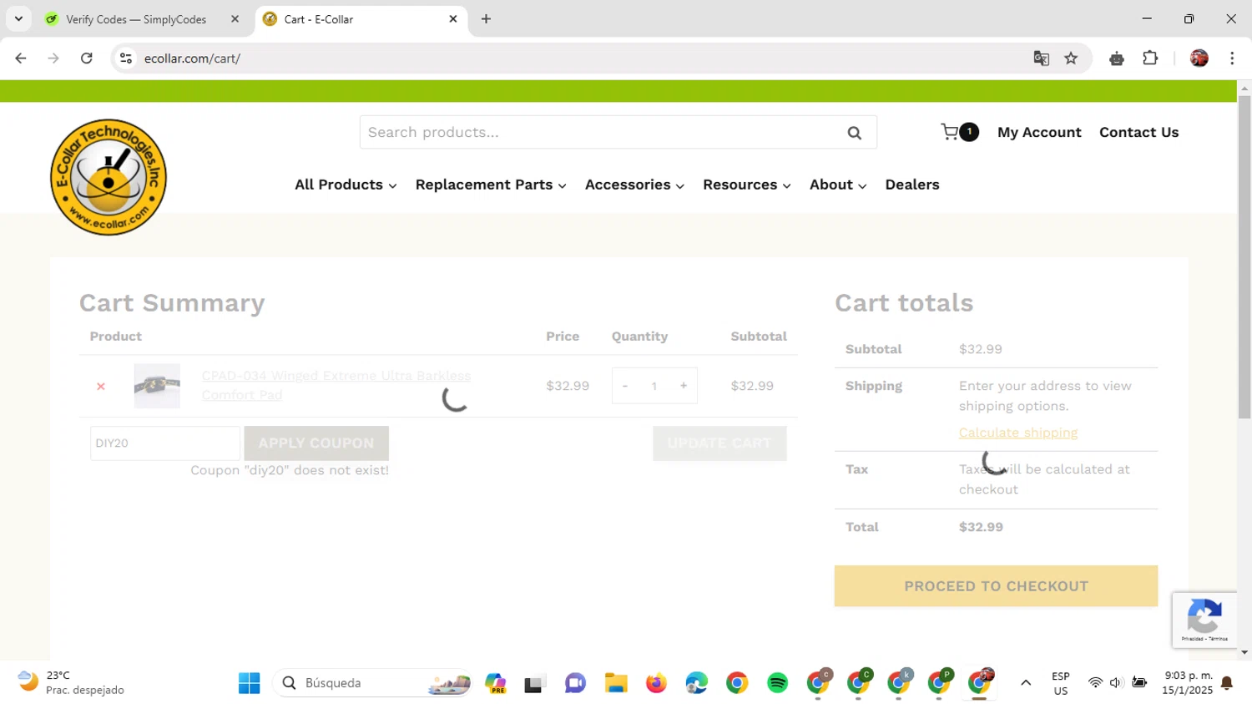Click the reCAPTCHA badge

pos(1204,620)
